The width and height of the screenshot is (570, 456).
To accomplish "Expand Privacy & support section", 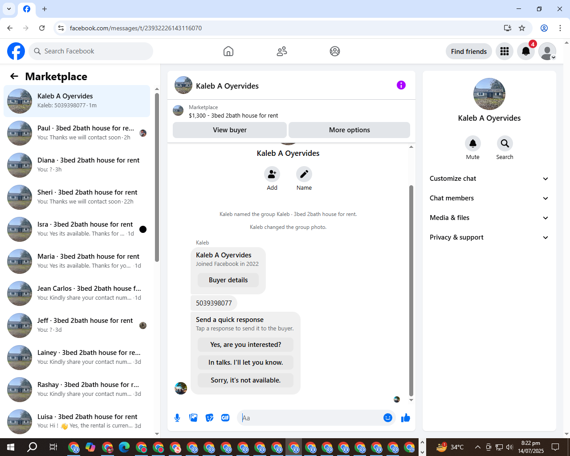I will tap(489, 237).
